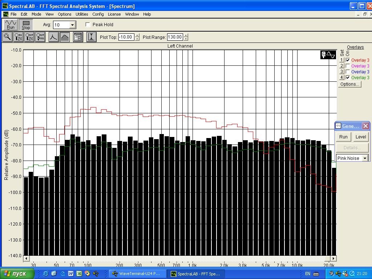Switch to bar graph display mode
Viewport: 372px width, 279px height.
point(65,37)
